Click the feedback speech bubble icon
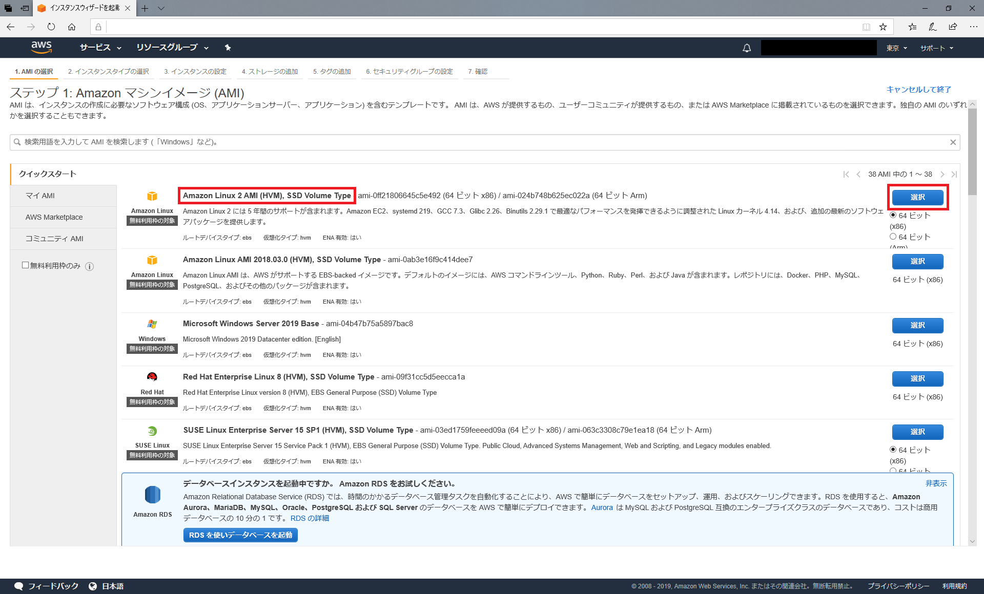 click(x=19, y=586)
